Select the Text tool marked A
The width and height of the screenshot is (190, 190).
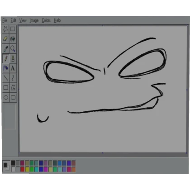pyautogui.click(x=13, y=68)
